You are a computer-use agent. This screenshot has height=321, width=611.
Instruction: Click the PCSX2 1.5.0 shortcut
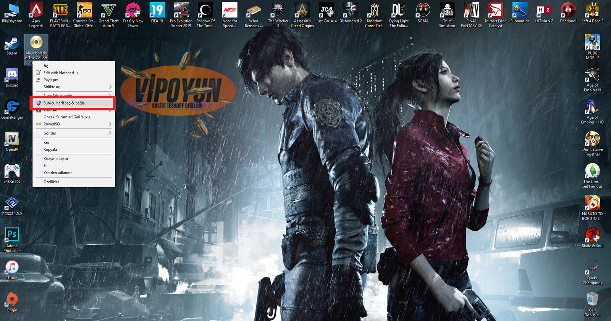point(12,206)
